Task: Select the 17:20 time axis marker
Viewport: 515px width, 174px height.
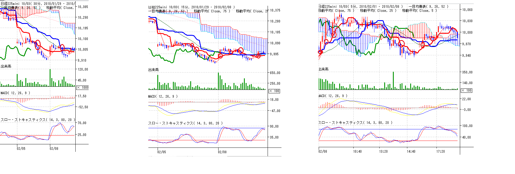Action: pos(441,152)
